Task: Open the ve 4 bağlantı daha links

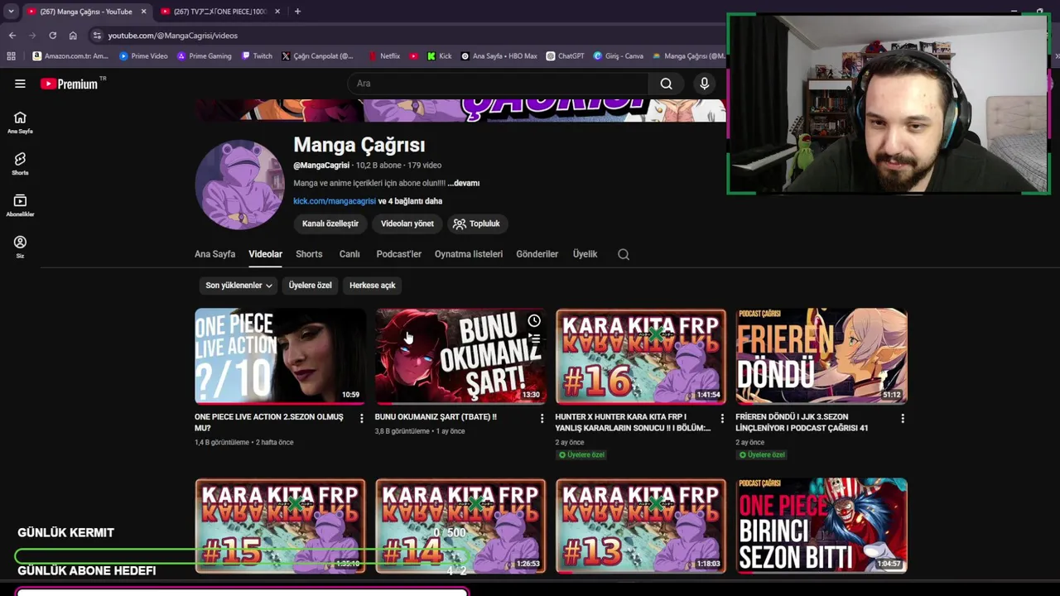Action: tap(410, 201)
